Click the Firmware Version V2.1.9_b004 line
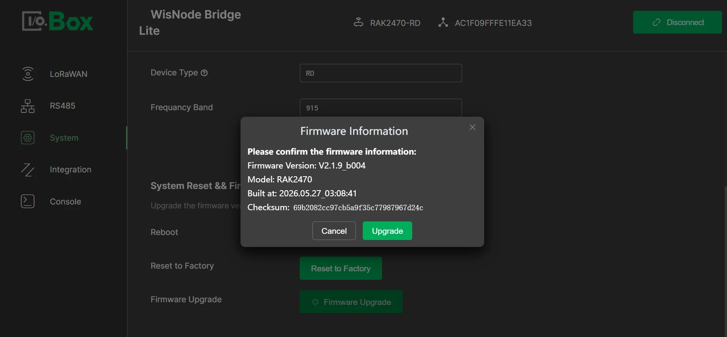This screenshot has width=727, height=337. (306, 165)
